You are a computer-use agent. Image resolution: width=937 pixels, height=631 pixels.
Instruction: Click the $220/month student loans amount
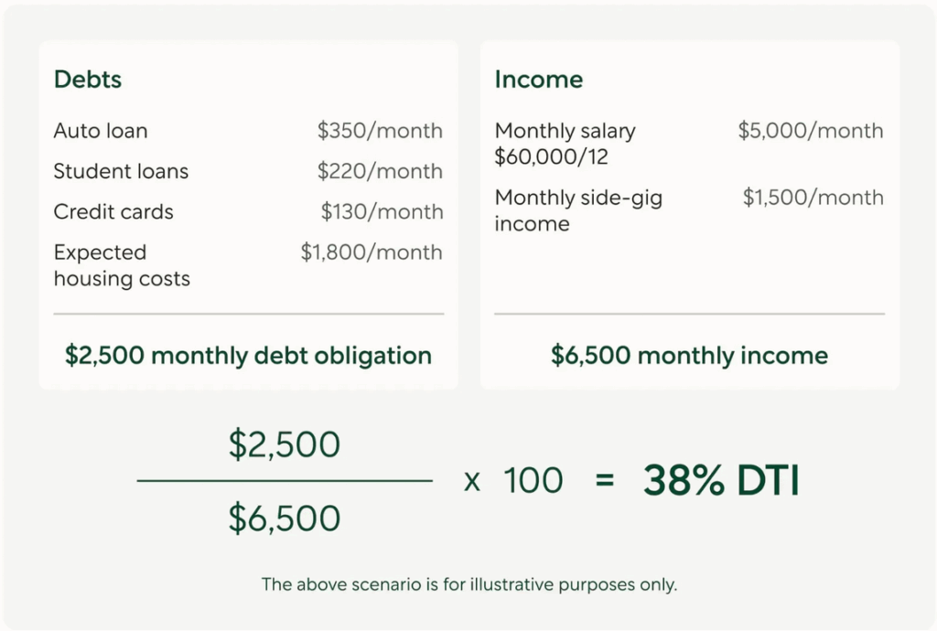pos(380,171)
